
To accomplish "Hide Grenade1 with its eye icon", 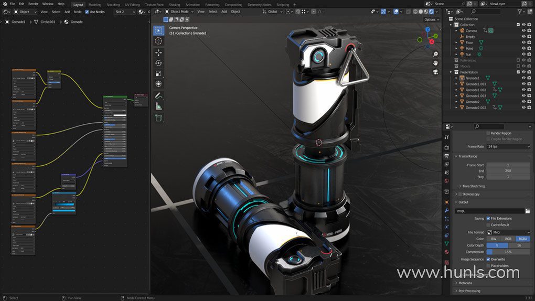I will (x=523, y=78).
